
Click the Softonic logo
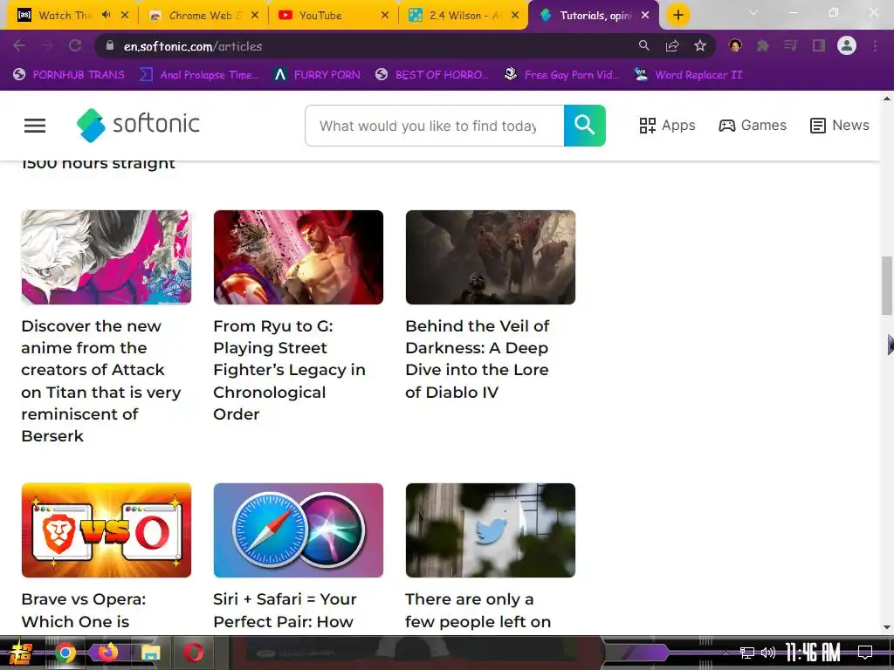[x=138, y=125]
